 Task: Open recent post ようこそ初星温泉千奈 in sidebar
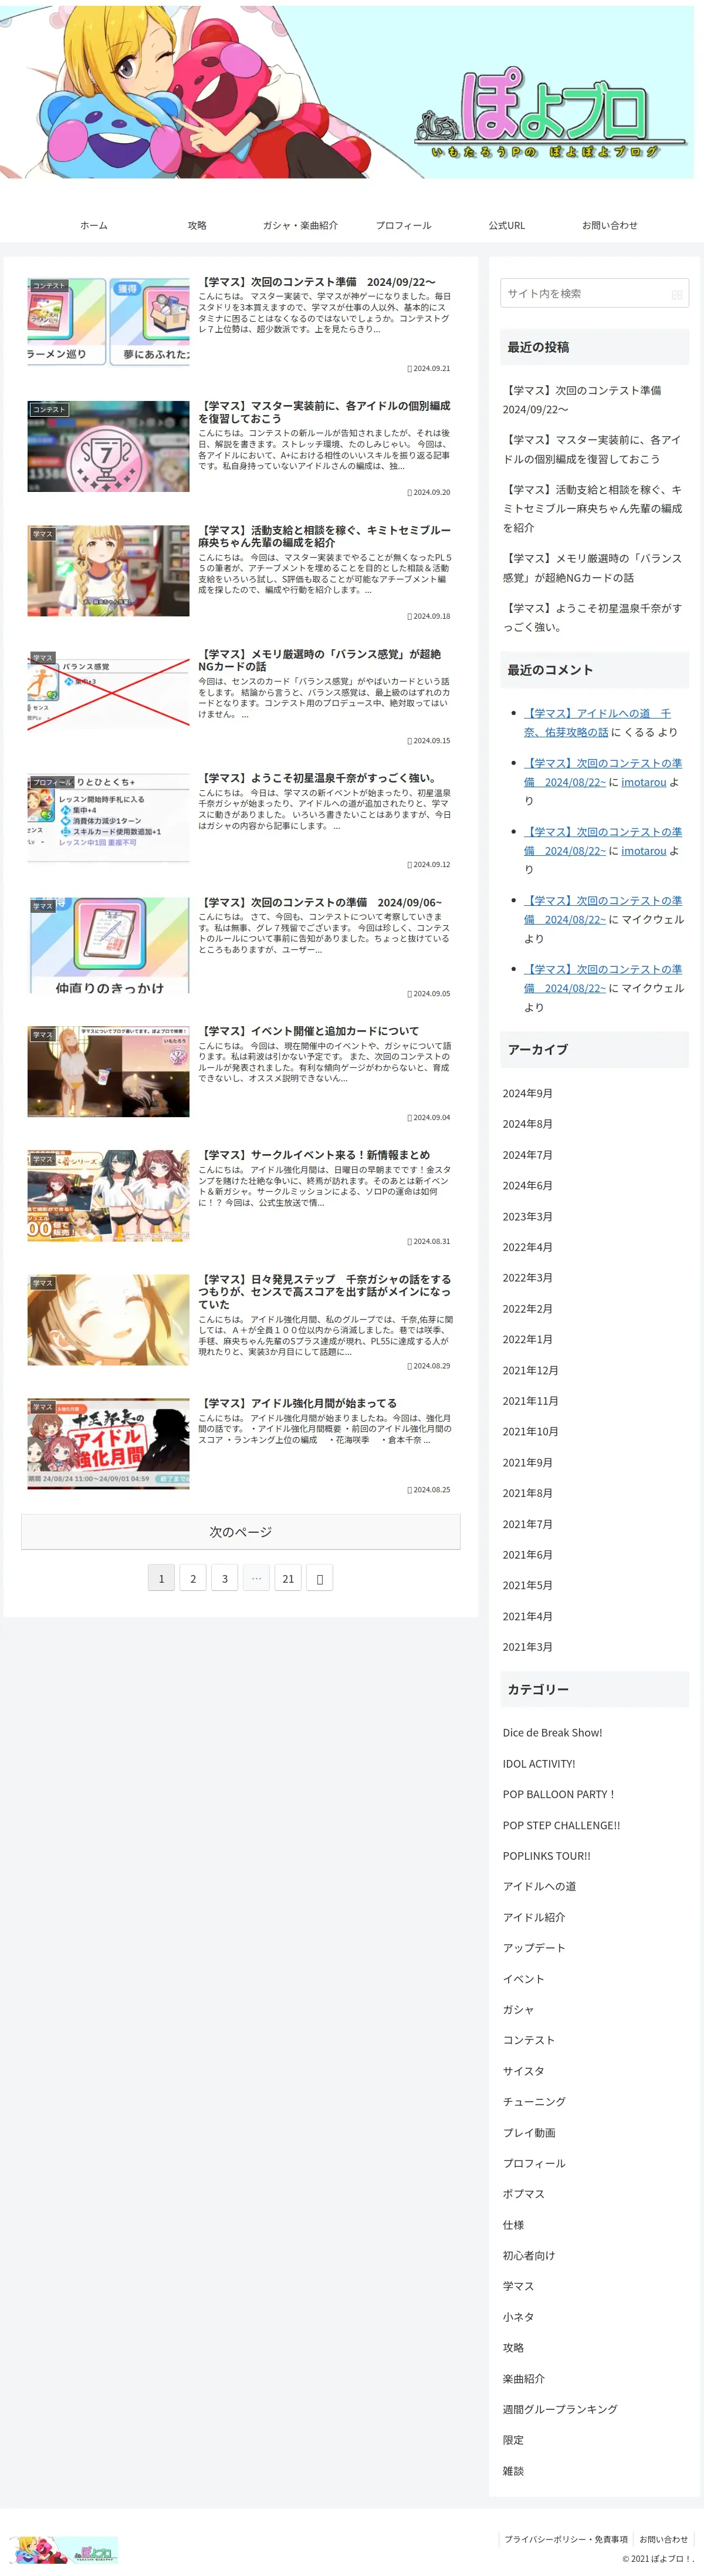[592, 617]
